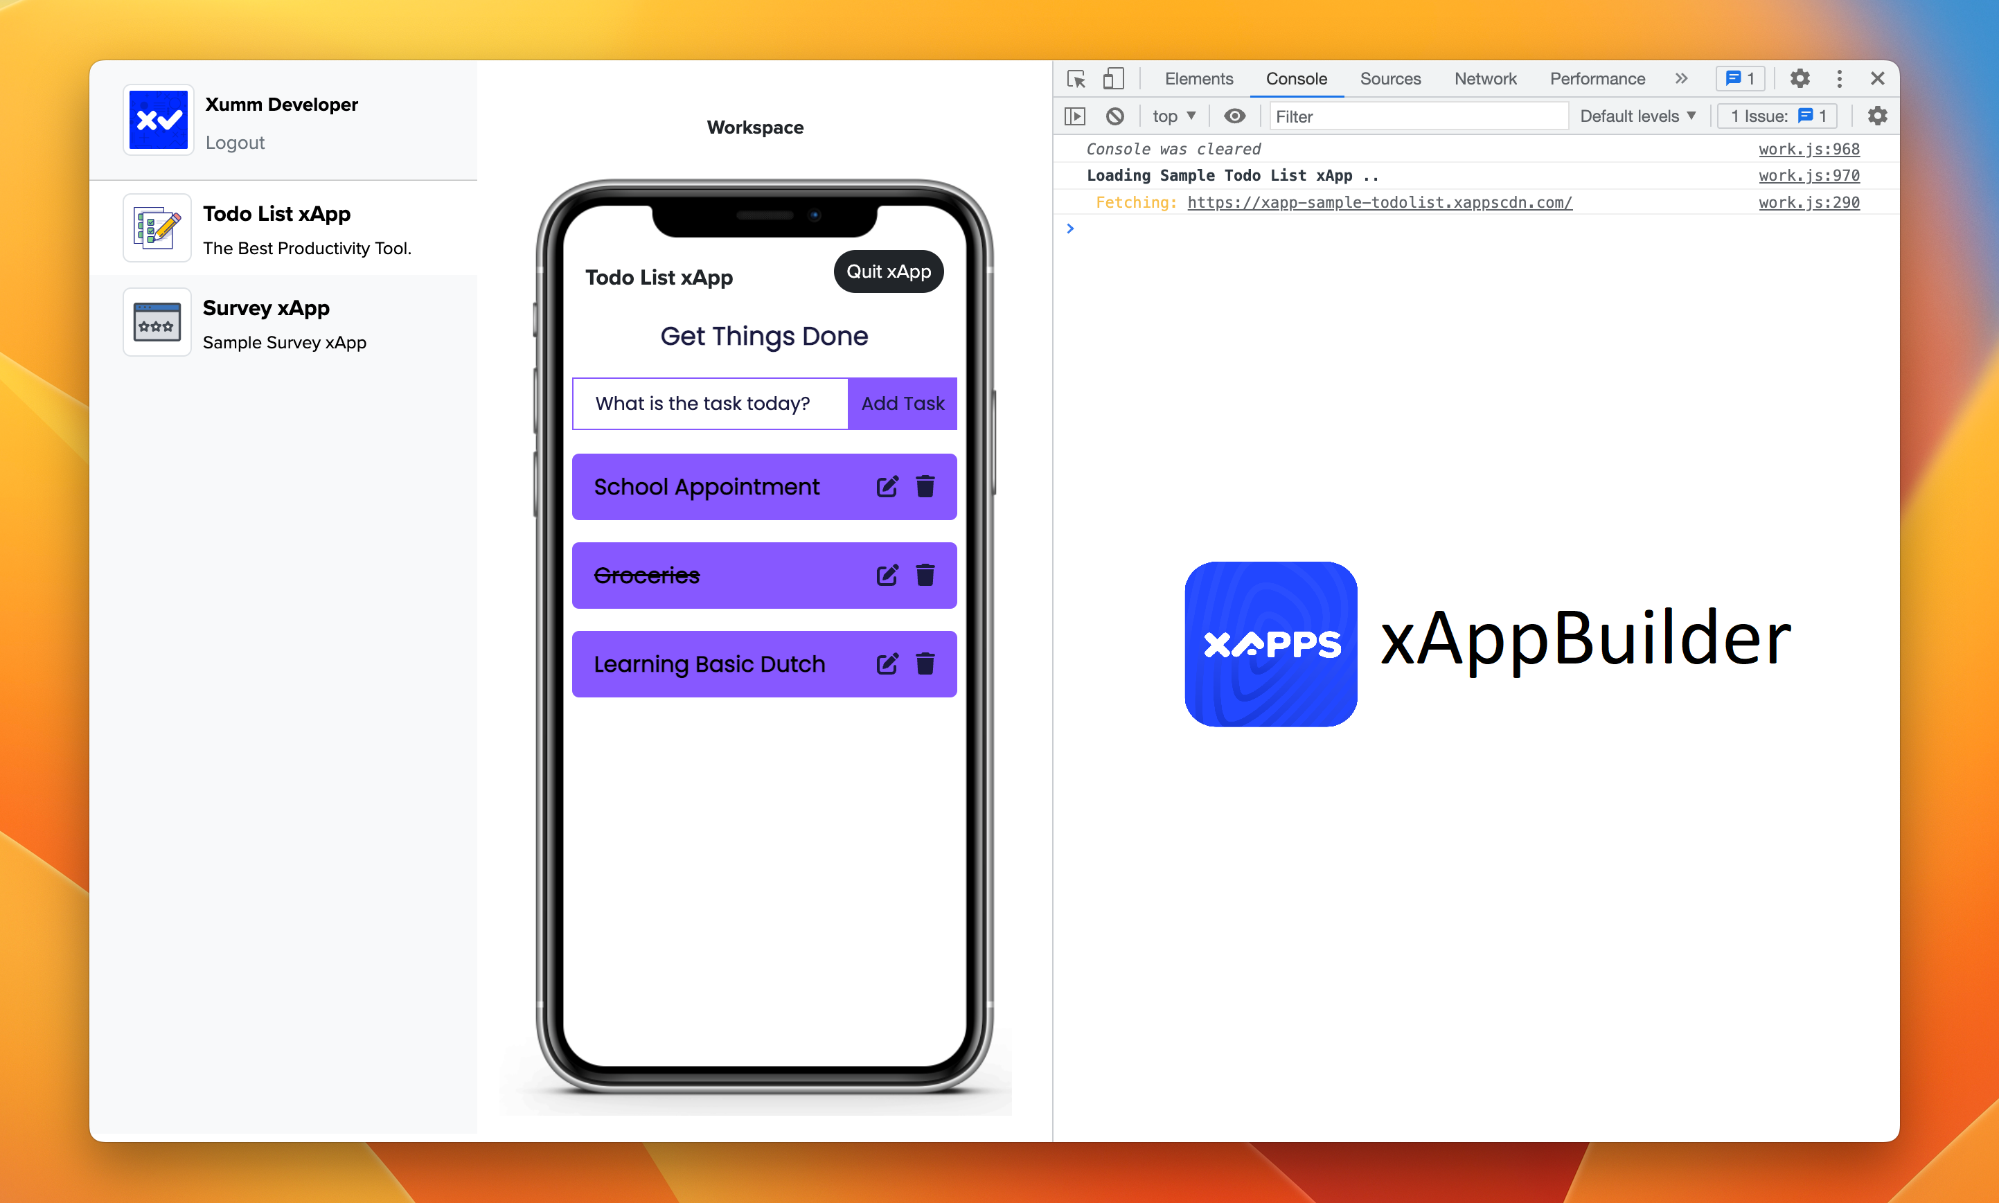Open the top JavaScript context dropdown

coord(1173,116)
